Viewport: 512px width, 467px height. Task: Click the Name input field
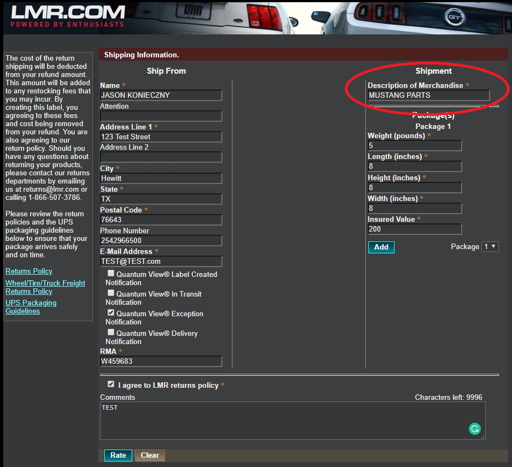pyautogui.click(x=161, y=95)
